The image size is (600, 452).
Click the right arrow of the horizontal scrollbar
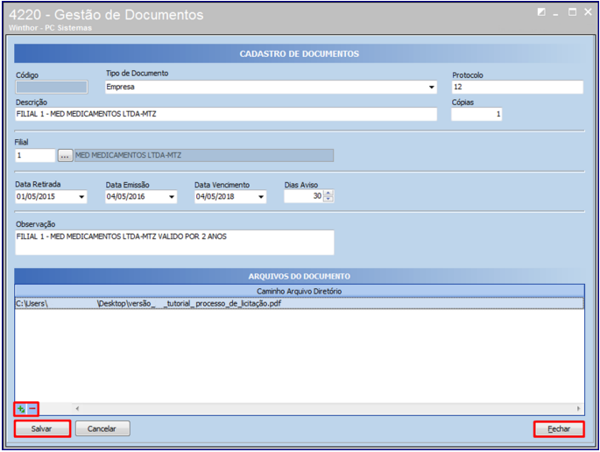pos(579,409)
